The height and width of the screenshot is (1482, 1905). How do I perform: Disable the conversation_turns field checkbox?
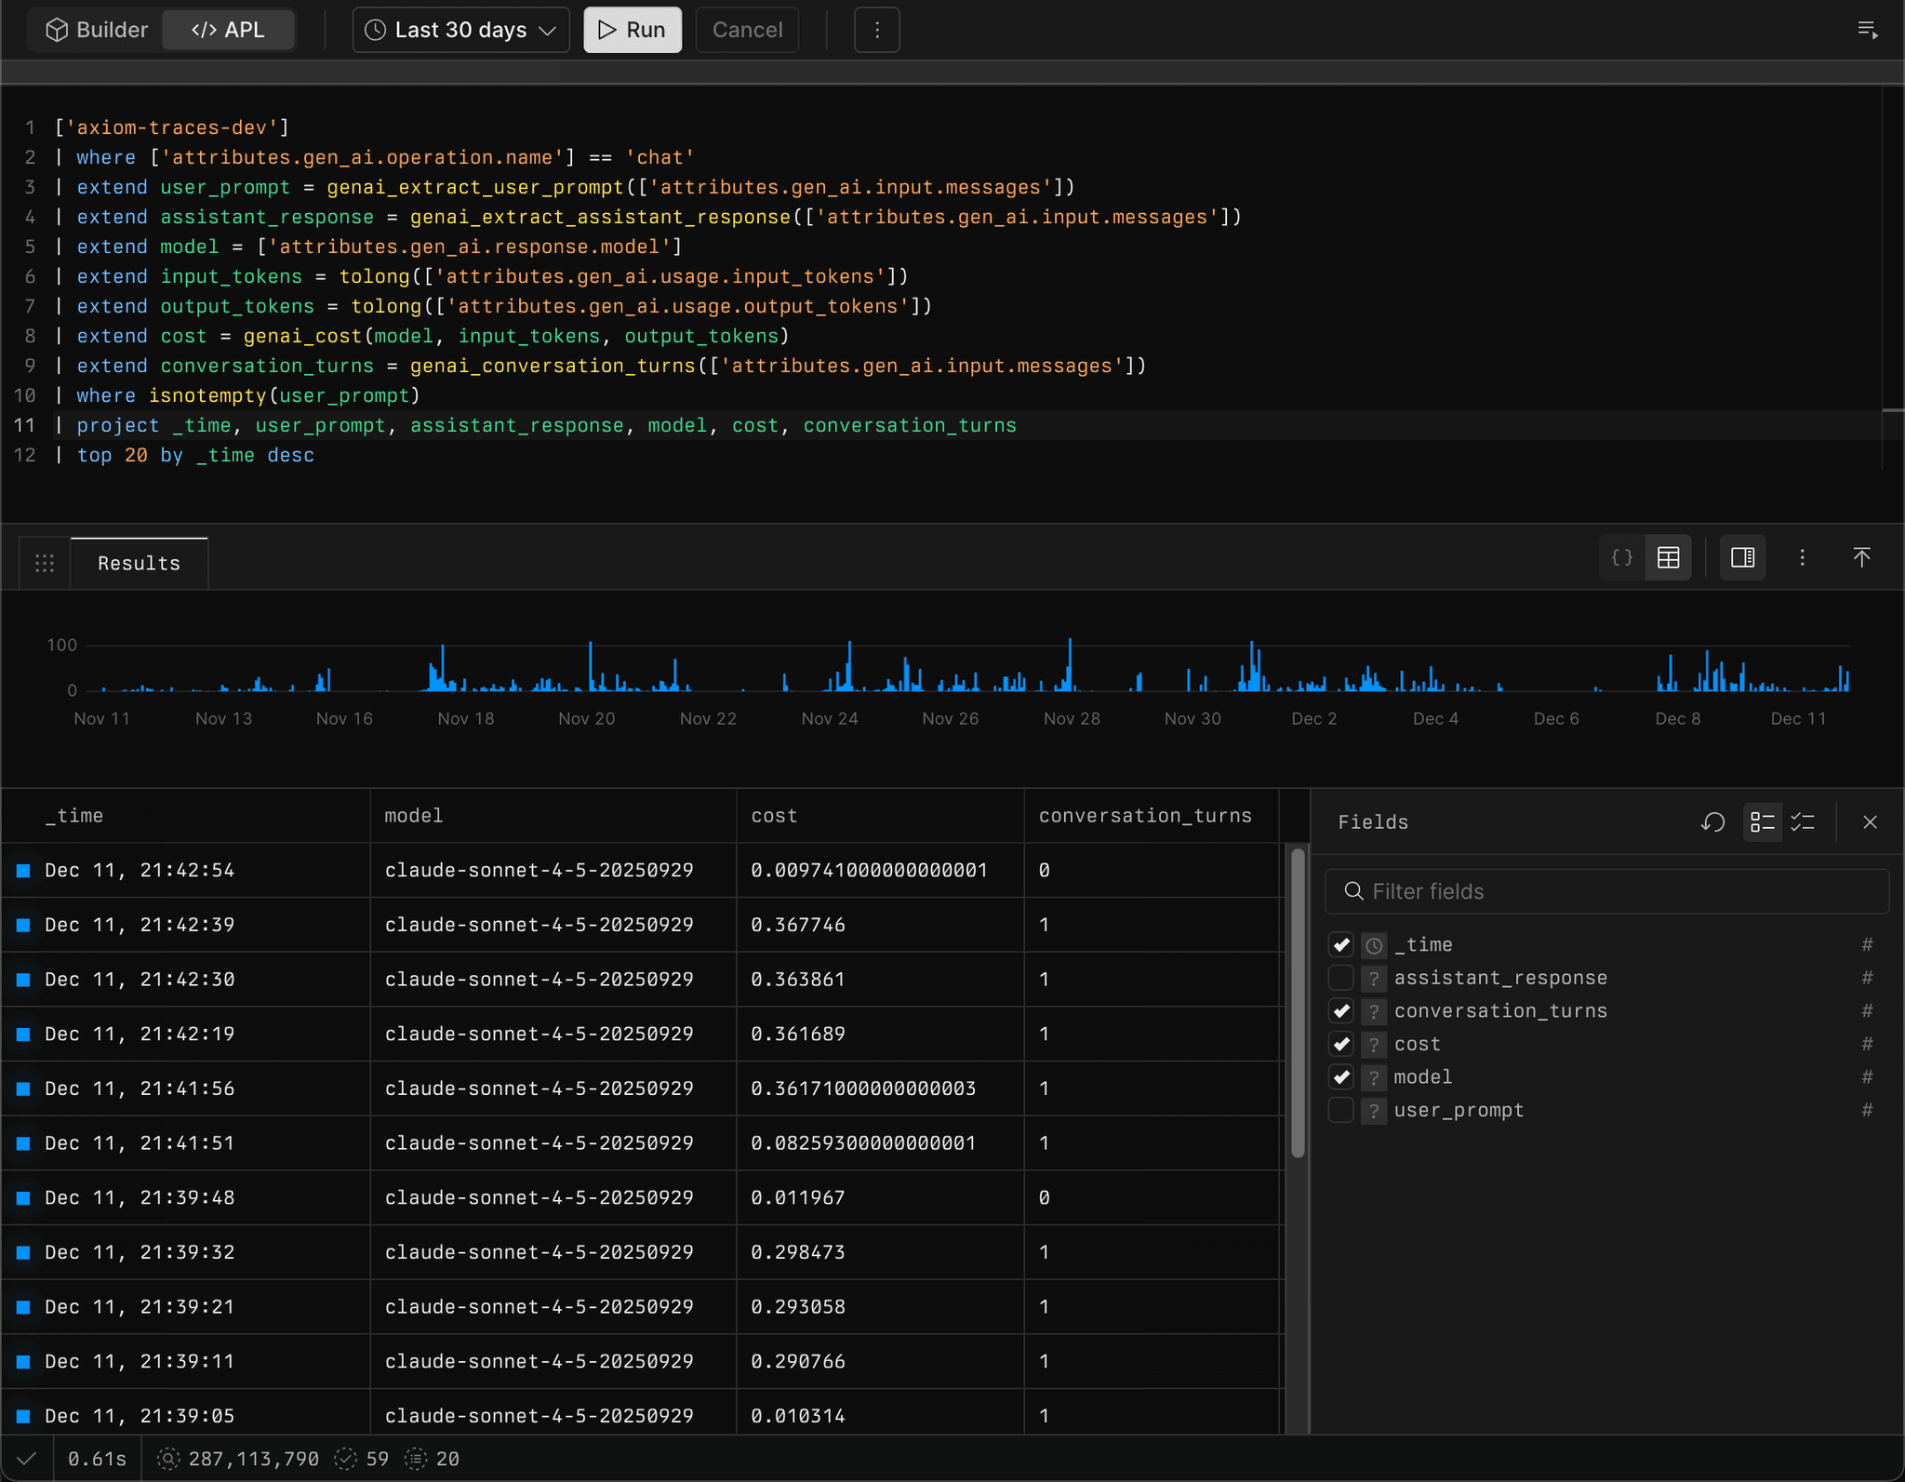(1340, 1011)
